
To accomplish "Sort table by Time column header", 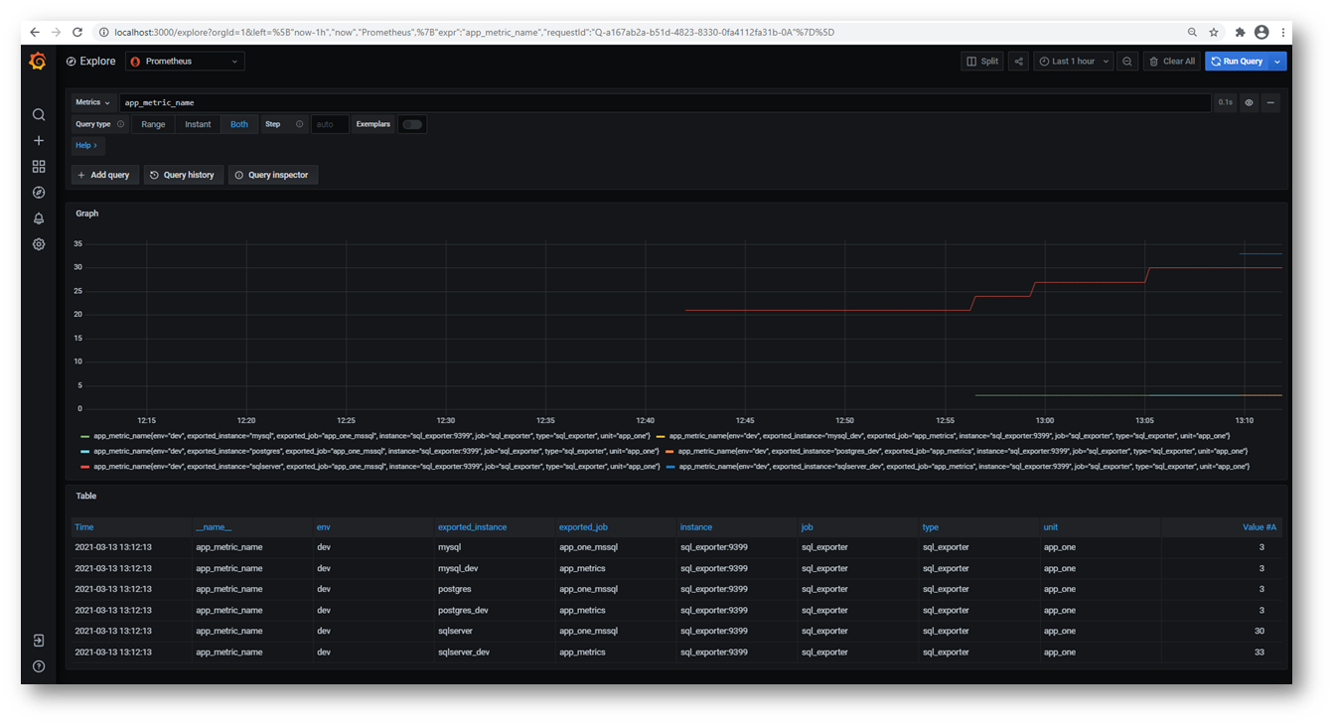I will [84, 527].
